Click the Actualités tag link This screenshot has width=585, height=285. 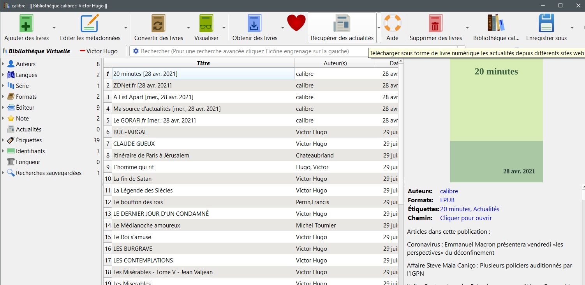(486, 209)
